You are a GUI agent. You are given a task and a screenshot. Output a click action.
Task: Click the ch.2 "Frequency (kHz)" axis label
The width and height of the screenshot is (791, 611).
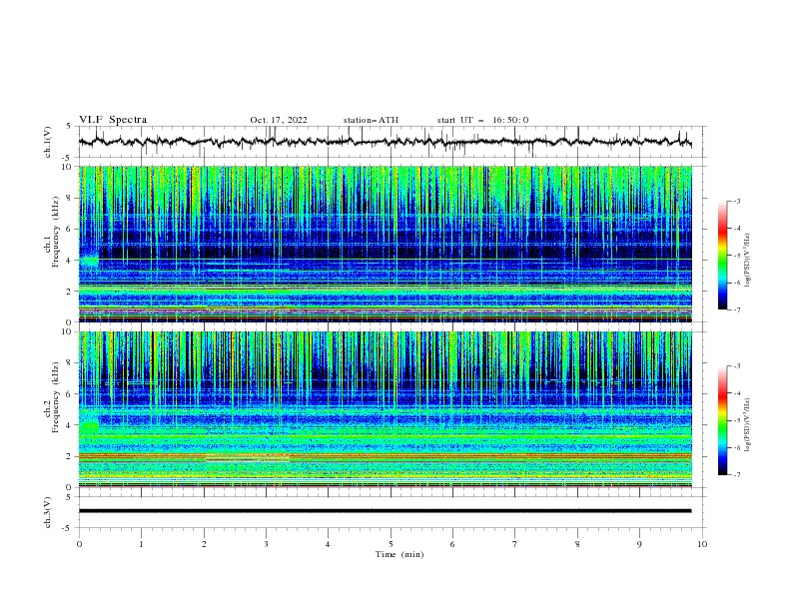[x=56, y=396]
